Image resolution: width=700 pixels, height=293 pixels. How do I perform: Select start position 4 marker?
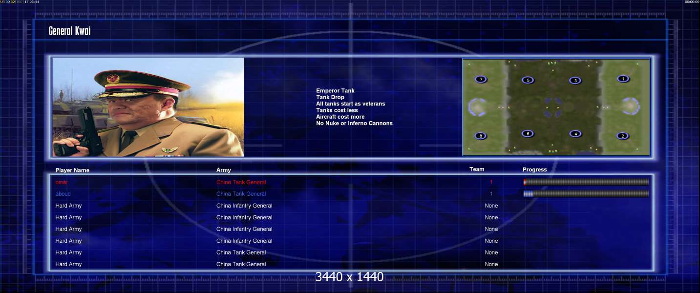[x=575, y=134]
